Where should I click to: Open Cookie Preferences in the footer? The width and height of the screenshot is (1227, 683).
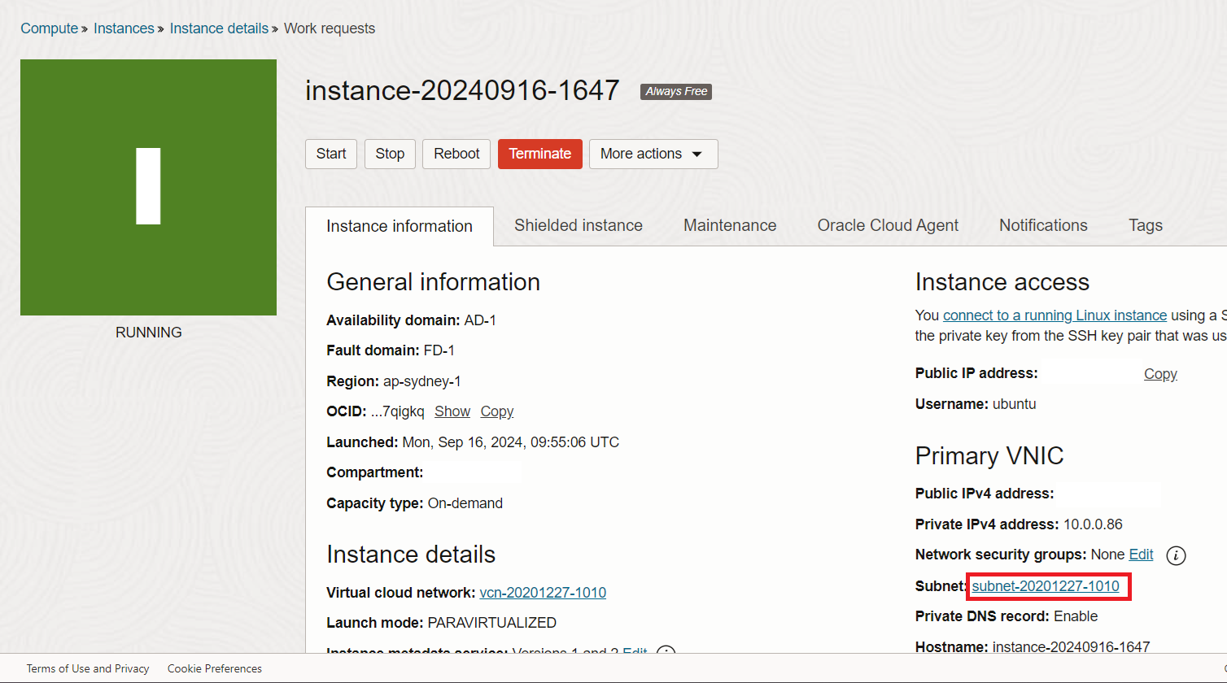point(215,668)
